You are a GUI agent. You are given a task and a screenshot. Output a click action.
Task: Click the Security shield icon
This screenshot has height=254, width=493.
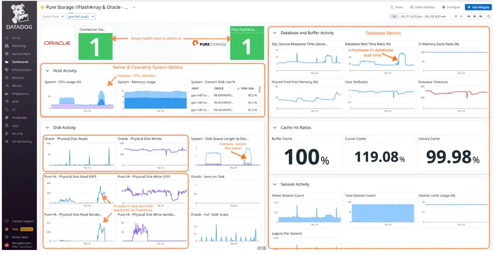pos(6,134)
